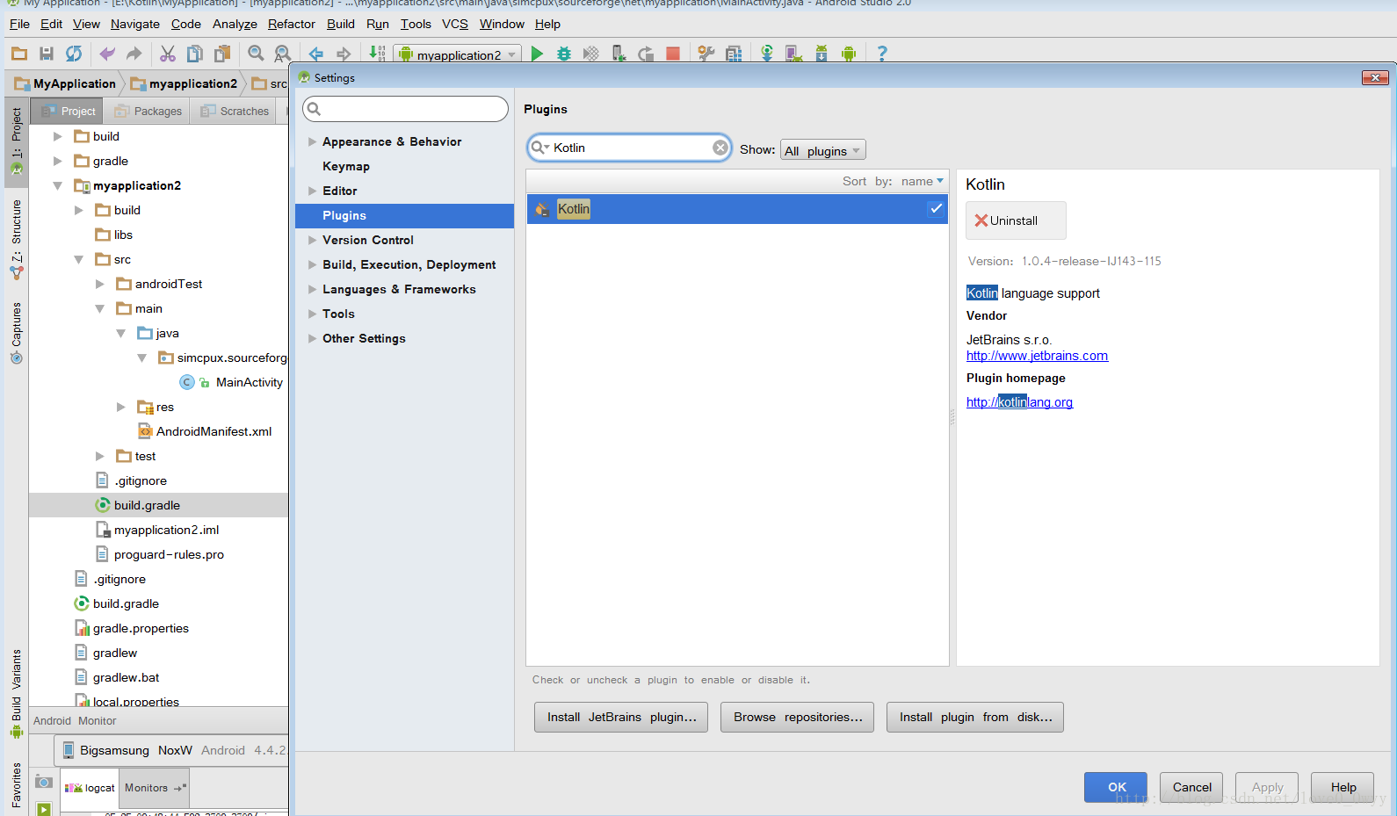1397x816 pixels.
Task: Open the Refactor menu
Action: point(292,24)
